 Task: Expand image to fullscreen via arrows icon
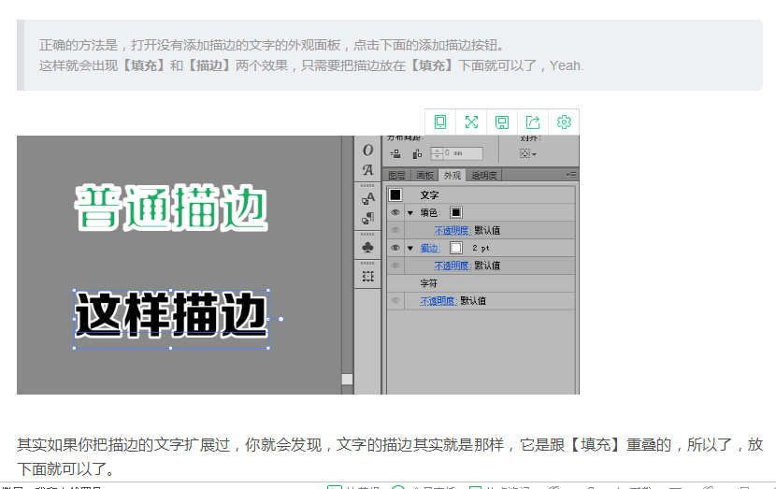[471, 122]
